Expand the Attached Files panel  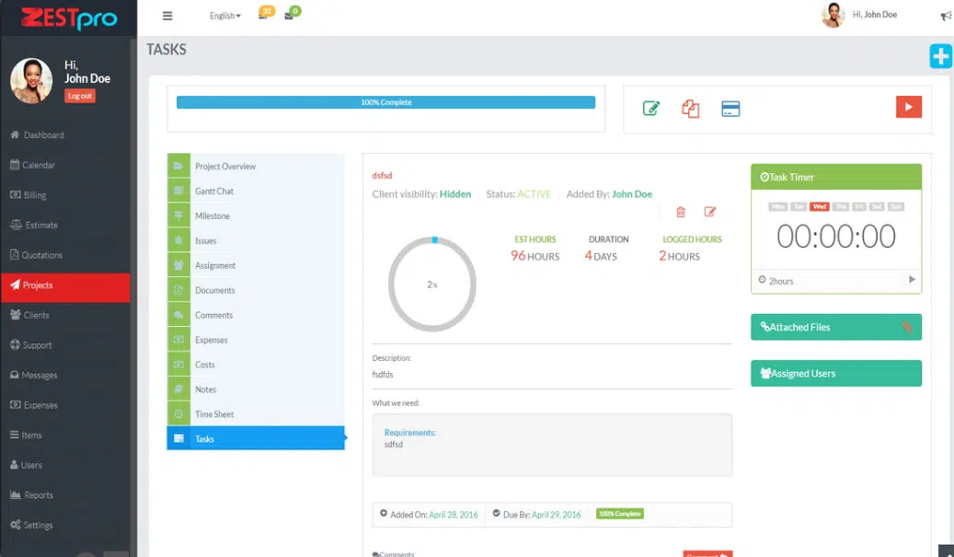[x=835, y=327]
